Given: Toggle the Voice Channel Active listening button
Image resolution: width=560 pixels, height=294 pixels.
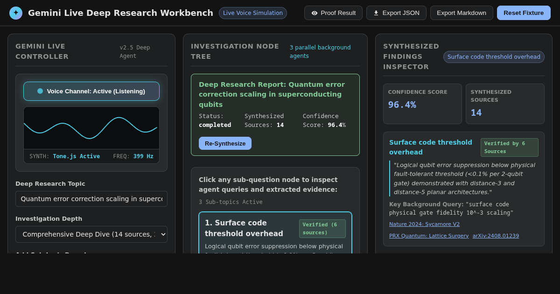Looking at the screenshot, I should (x=91, y=91).
